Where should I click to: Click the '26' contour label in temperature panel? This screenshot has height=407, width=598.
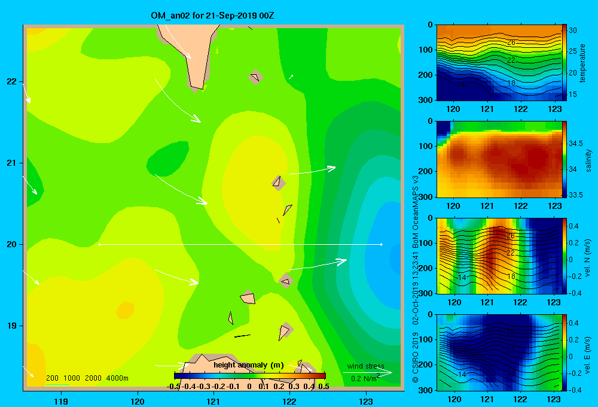pos(511,42)
